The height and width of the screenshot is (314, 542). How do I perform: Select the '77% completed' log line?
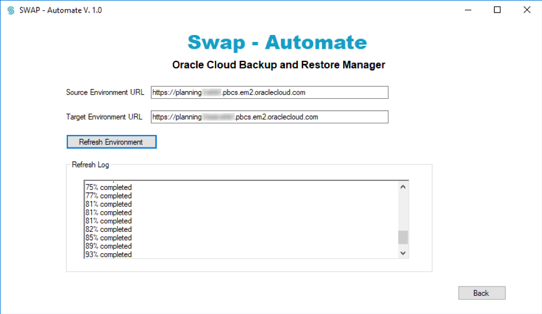click(x=109, y=196)
